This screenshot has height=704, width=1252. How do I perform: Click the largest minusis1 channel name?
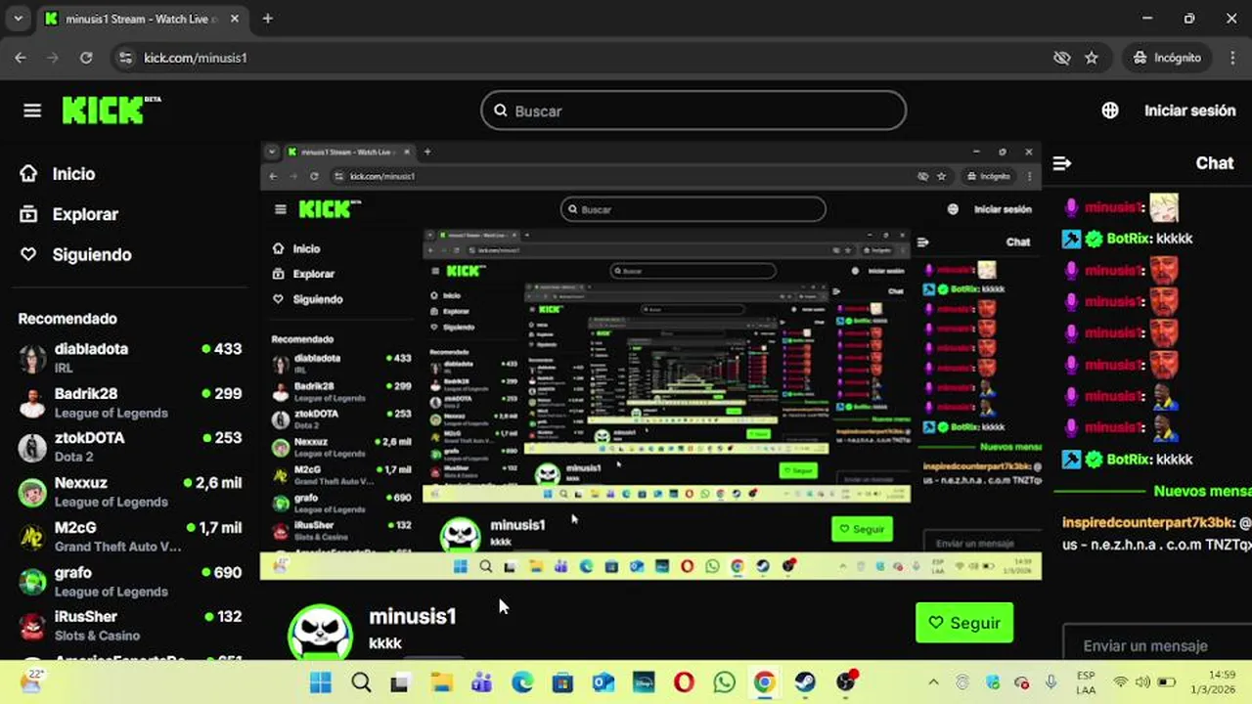[x=413, y=616]
